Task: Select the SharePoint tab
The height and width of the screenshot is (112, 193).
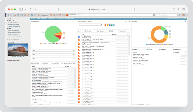Action: [x=100, y=31]
